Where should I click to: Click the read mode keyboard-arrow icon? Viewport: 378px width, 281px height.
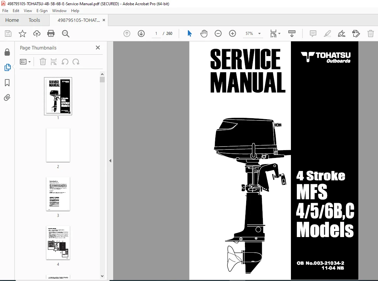[x=292, y=34]
